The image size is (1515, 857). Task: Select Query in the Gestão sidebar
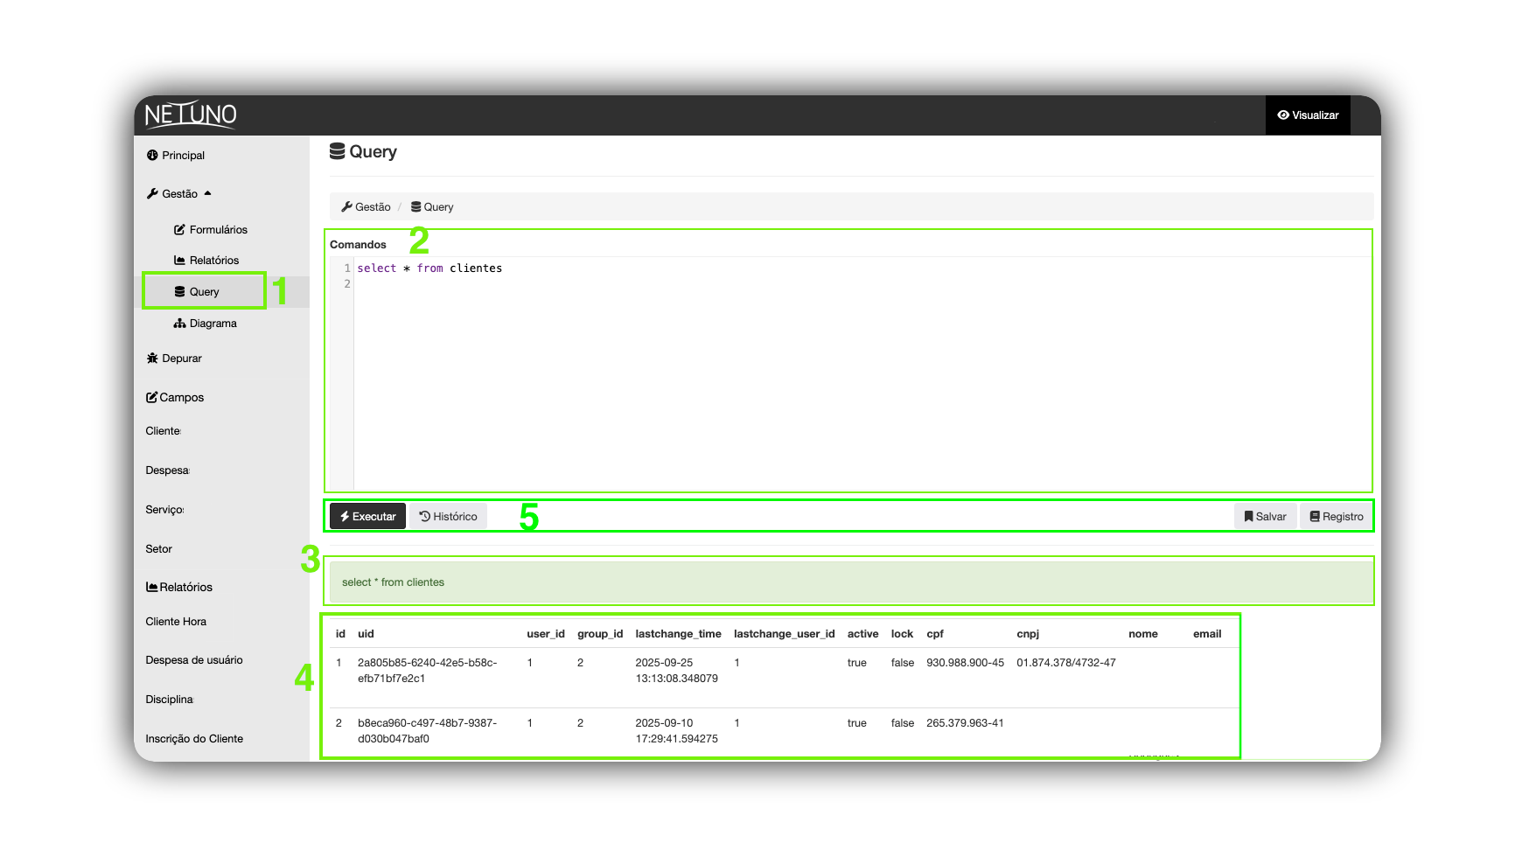click(x=204, y=290)
